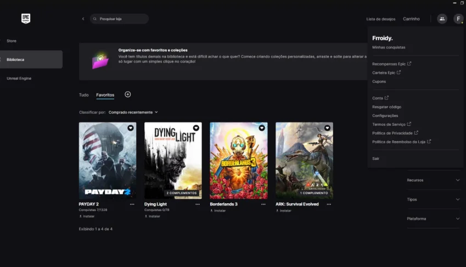Image resolution: width=466 pixels, height=267 pixels.
Task: Open the ARK: Survival Evolved cover thumbnail
Action: tap(304, 160)
